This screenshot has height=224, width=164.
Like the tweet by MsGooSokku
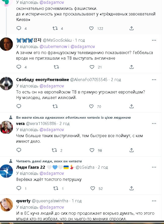point(92,67)
